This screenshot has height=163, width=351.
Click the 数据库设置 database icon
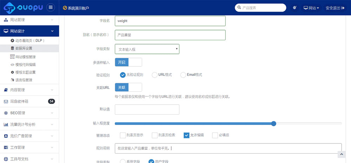12,48
